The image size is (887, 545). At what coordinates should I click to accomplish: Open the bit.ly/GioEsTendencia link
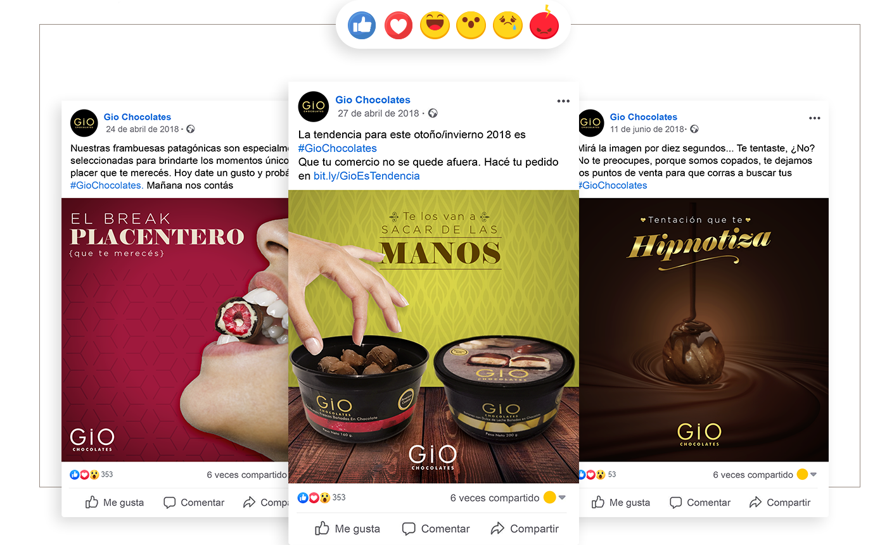click(367, 176)
